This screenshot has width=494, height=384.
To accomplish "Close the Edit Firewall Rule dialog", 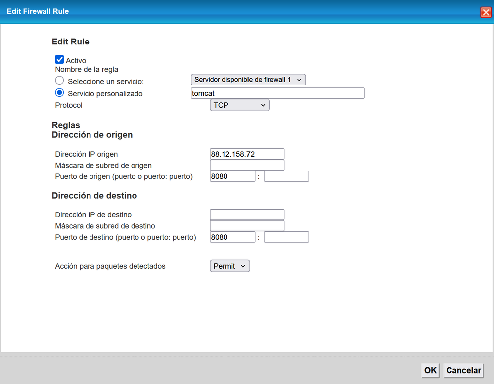I will click(x=485, y=12).
